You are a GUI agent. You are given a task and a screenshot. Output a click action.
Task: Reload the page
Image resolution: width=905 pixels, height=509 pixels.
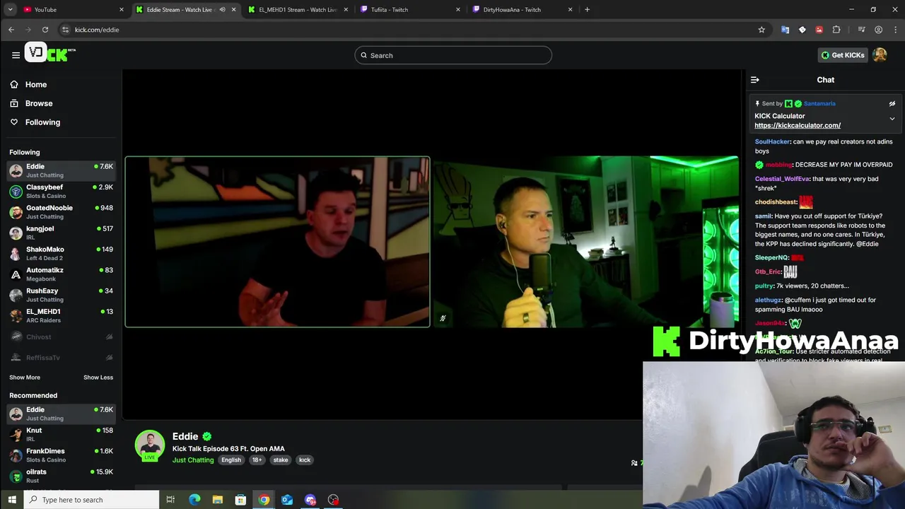point(45,30)
